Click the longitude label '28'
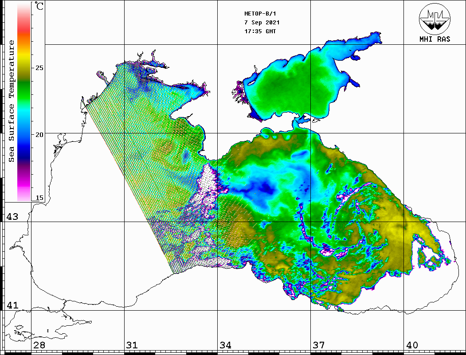 tap(39, 345)
